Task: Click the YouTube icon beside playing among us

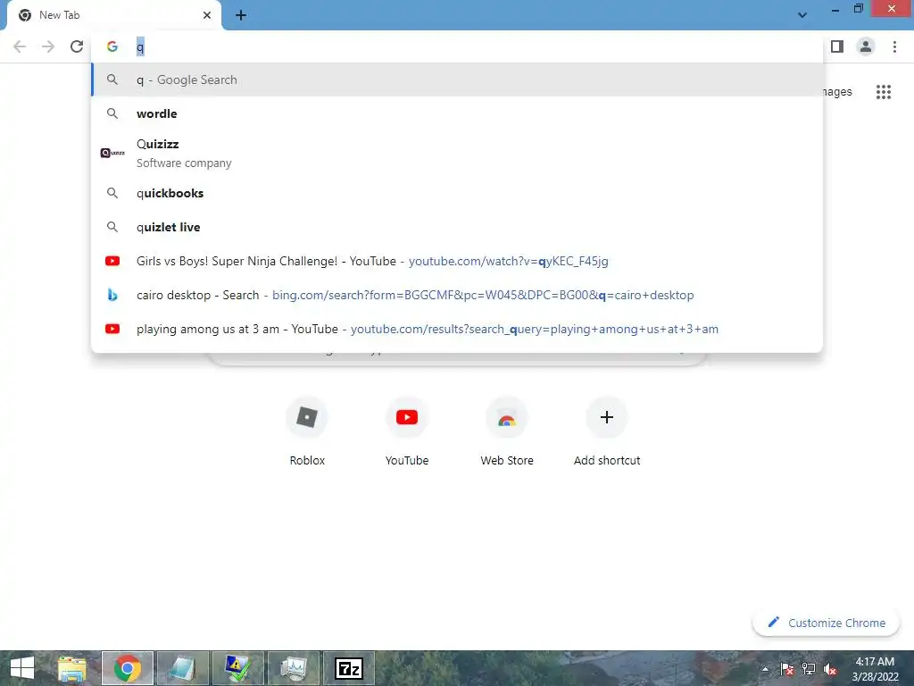Action: tap(112, 329)
